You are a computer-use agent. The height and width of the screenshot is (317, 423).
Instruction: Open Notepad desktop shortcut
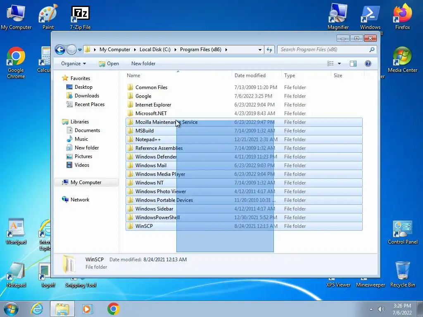point(16,274)
